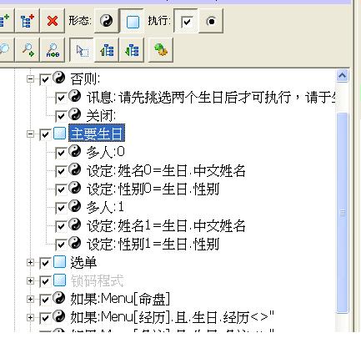
Task: Click the find next magnifier icon
Action: (28, 50)
